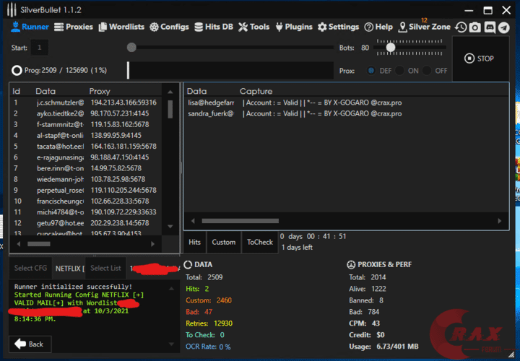Screen dimensions: 520x361
Task: Show the Hits list
Action: pos(195,243)
